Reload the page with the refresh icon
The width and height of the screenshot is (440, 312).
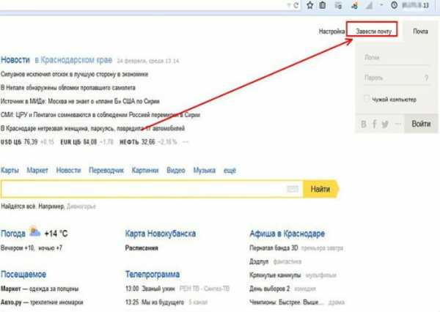(x=296, y=5)
